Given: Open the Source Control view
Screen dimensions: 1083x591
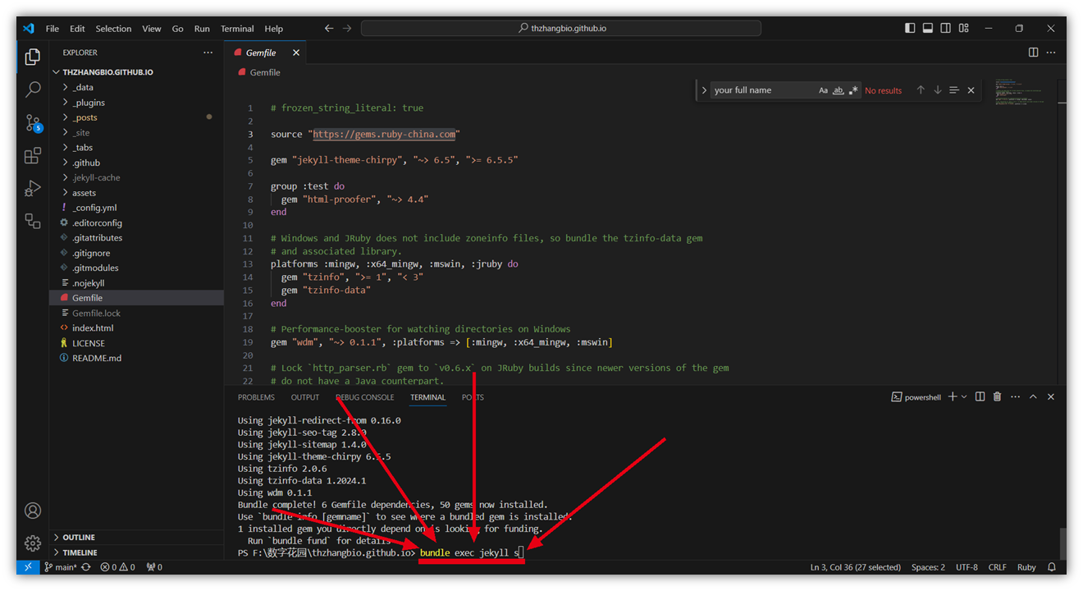Looking at the screenshot, I should (33, 123).
